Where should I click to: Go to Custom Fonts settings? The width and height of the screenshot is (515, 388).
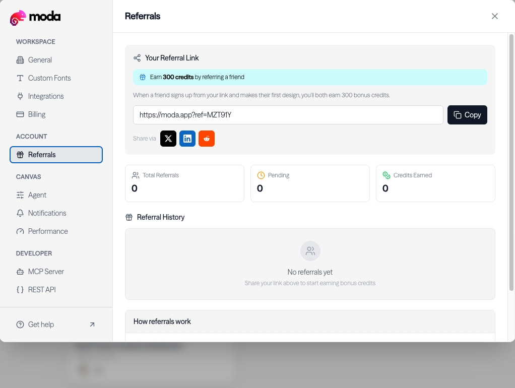point(56,78)
